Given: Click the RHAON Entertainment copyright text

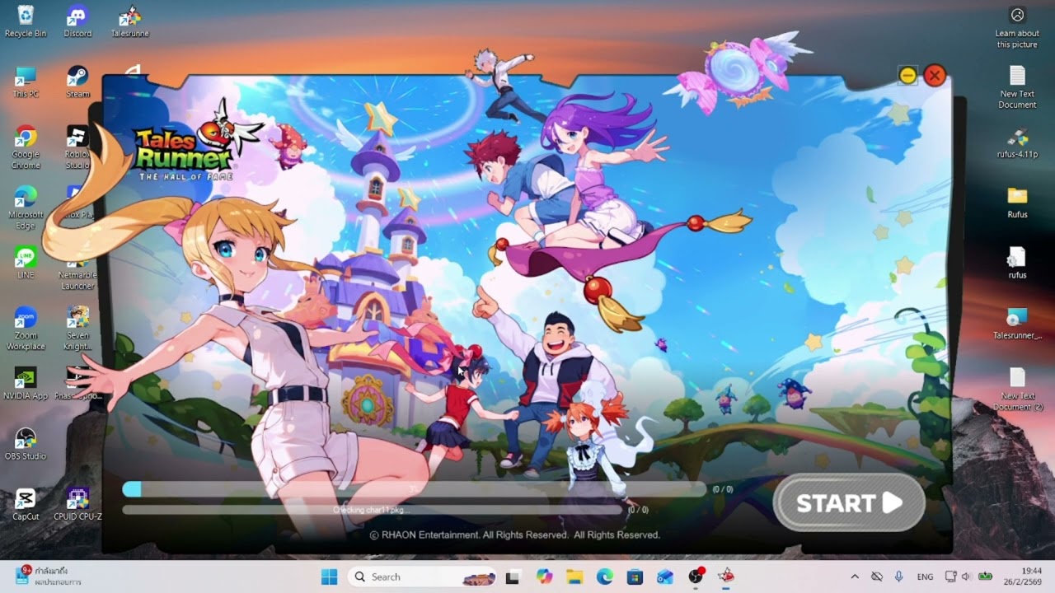Looking at the screenshot, I should [x=514, y=535].
